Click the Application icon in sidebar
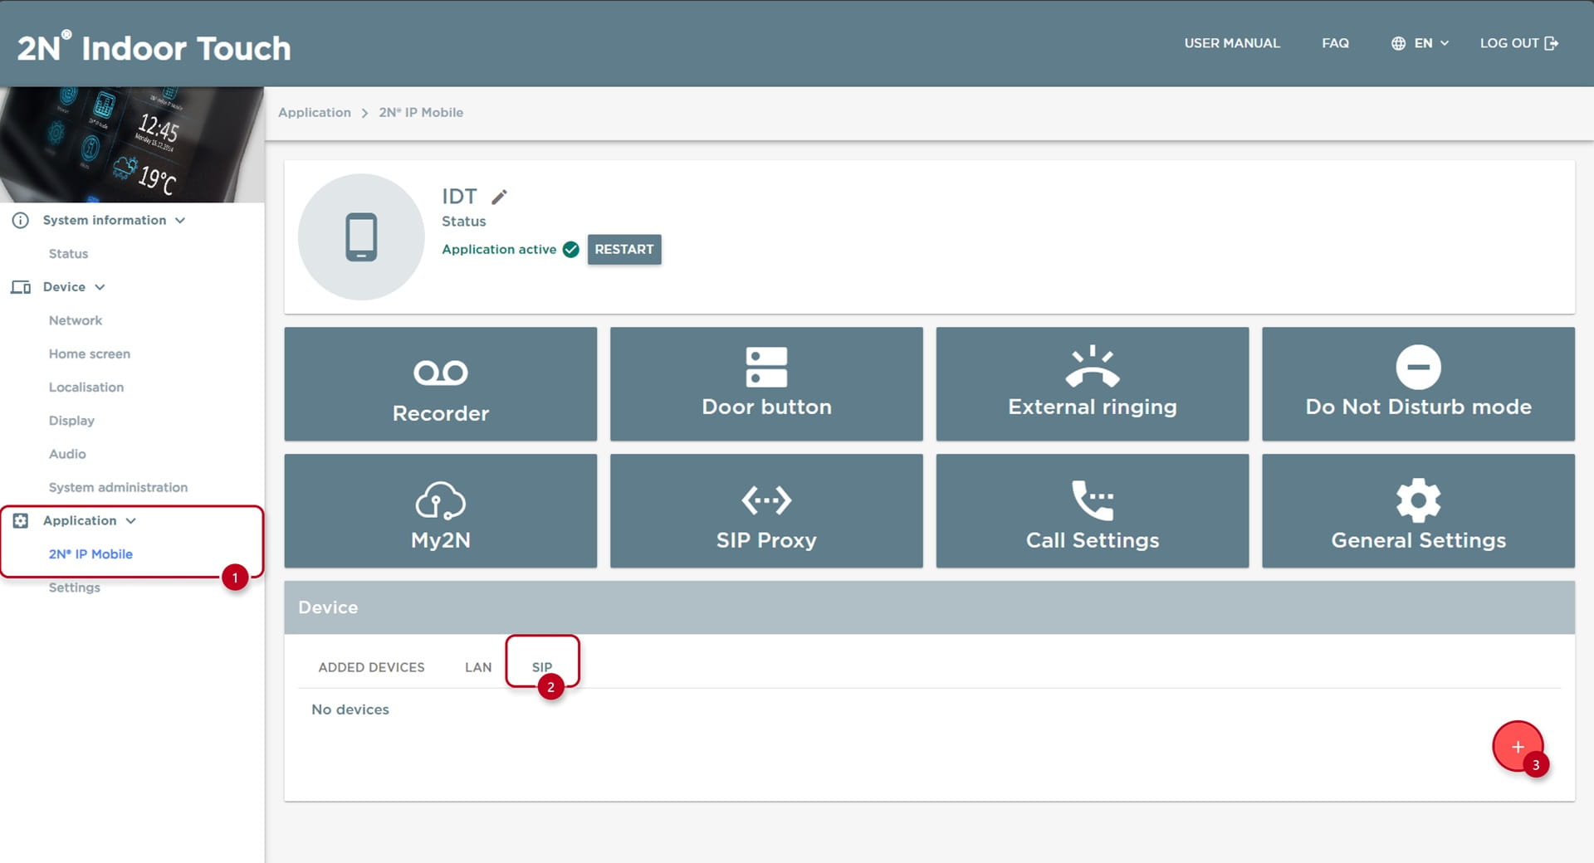 coord(21,520)
